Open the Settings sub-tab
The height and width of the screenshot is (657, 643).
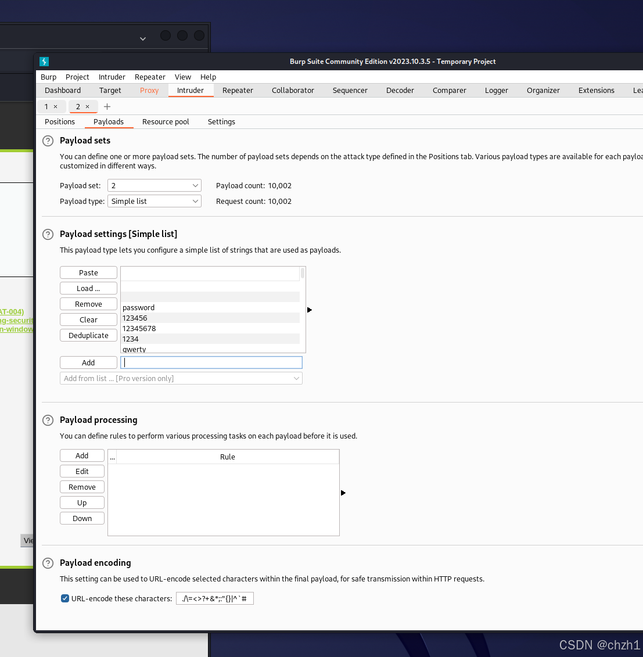[222, 122]
